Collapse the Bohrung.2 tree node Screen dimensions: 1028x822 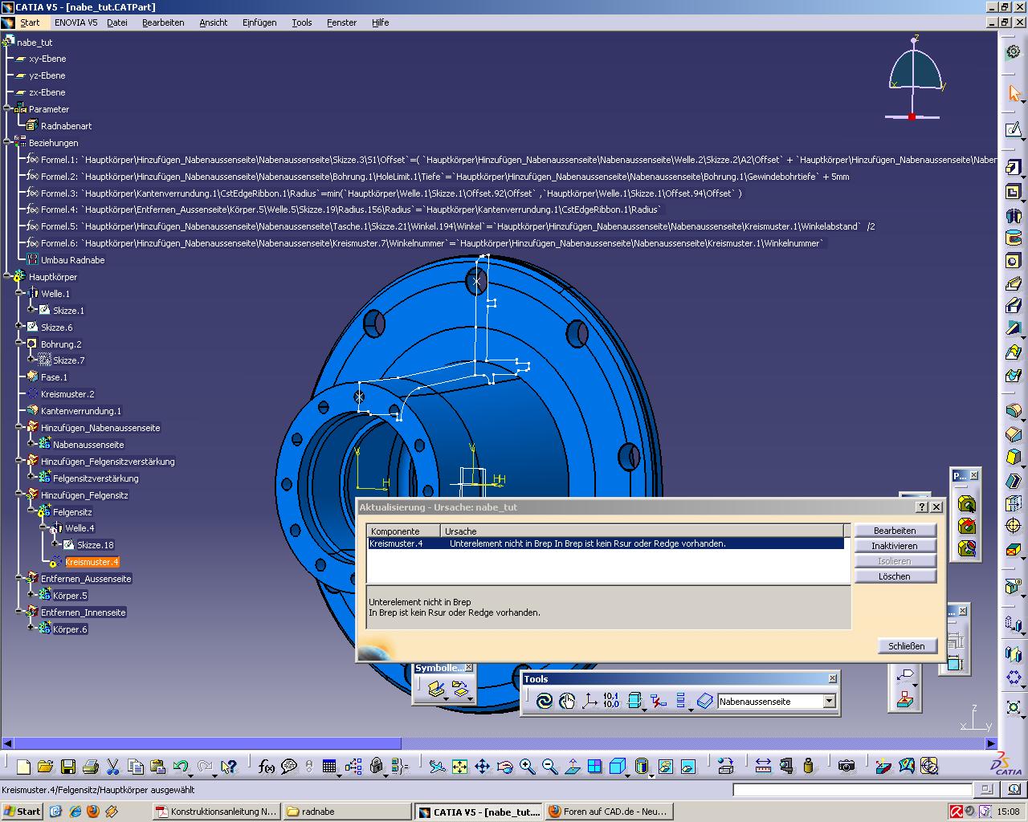pos(19,344)
